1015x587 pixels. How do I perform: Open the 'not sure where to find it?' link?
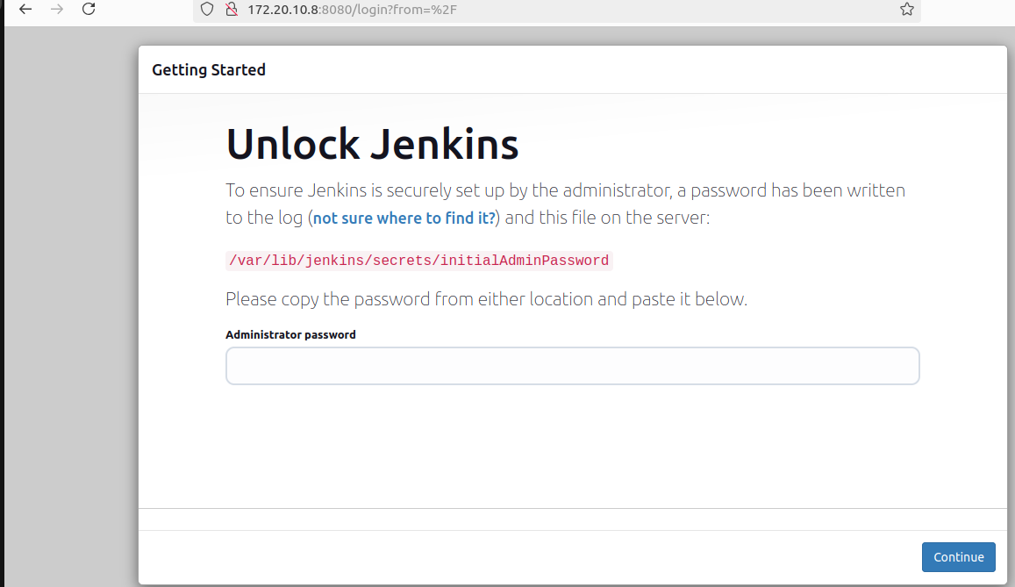point(404,218)
